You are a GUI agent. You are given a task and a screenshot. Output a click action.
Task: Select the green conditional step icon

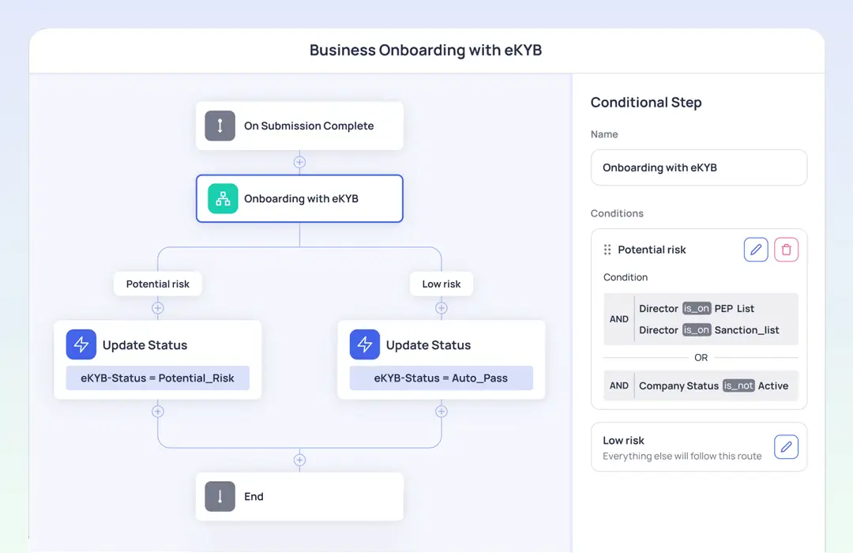point(222,198)
